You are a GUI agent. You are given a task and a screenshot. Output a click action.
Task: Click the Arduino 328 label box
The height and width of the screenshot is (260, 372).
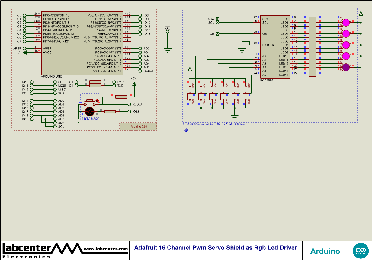[138, 127]
